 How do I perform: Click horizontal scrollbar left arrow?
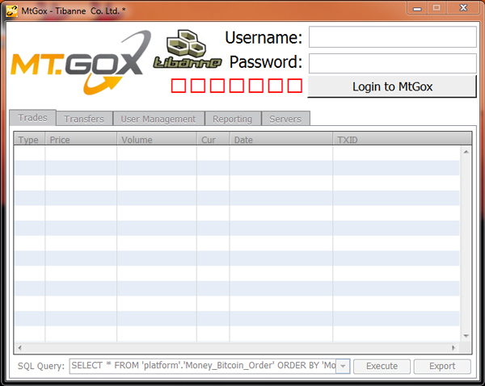[x=19, y=348]
